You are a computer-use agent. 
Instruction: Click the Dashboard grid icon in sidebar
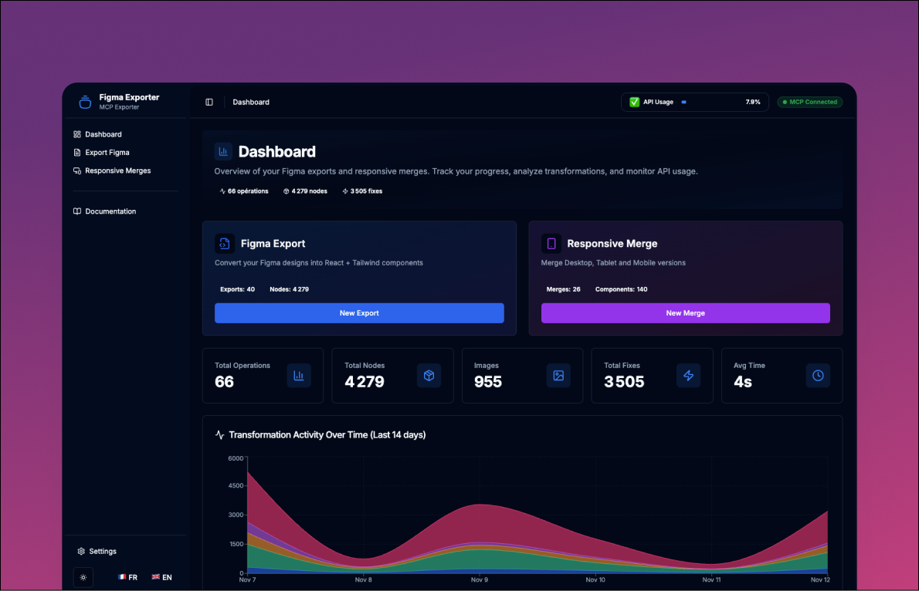click(76, 134)
